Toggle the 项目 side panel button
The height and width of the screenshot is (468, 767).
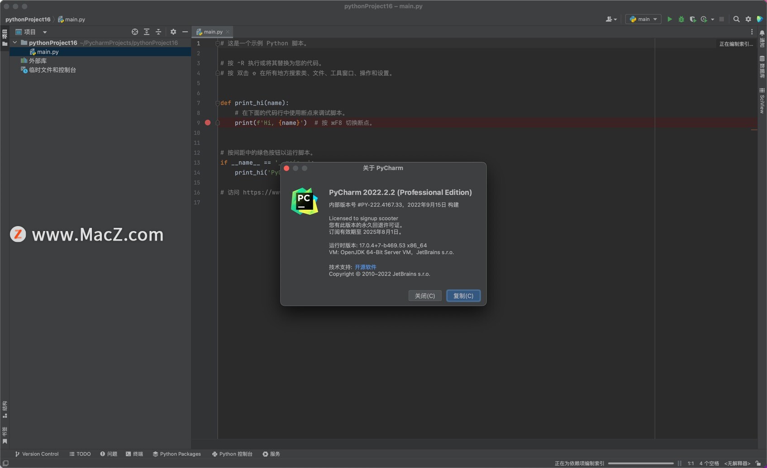point(5,38)
